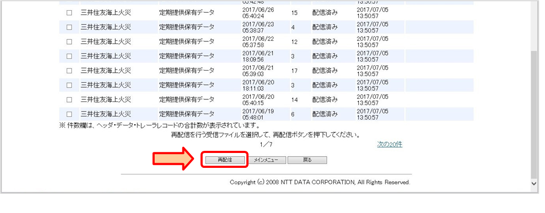Click the 戻る button
Viewport: 545px width, 213px height.
pyautogui.click(x=307, y=160)
